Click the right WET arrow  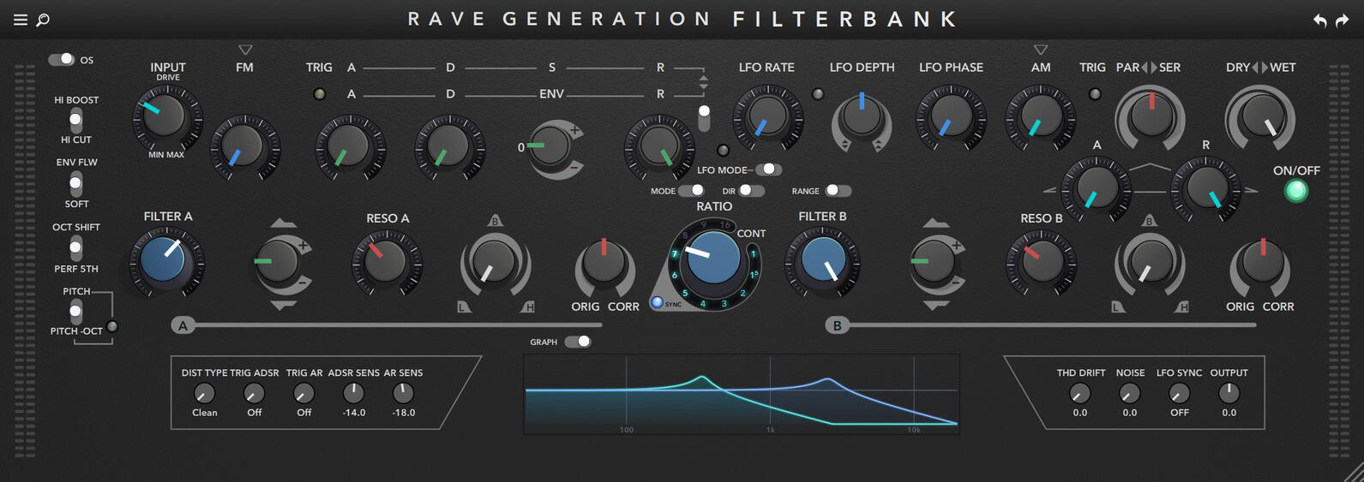tap(1265, 68)
